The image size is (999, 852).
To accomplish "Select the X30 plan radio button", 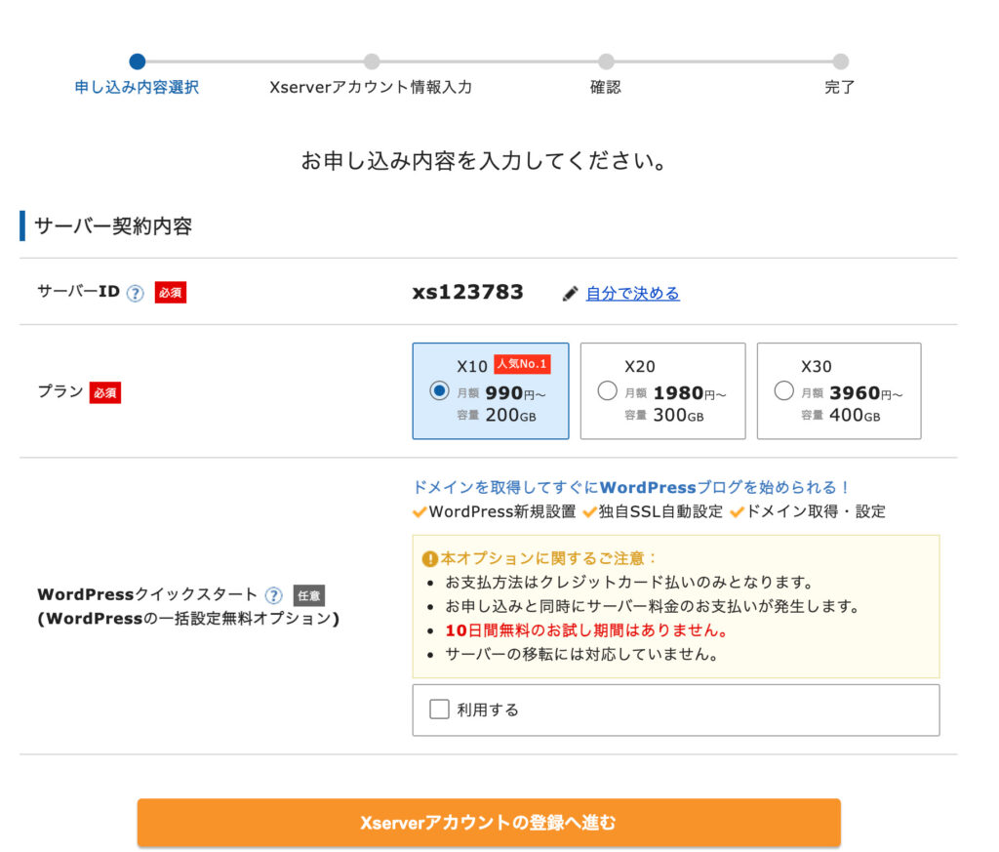I will 783,390.
